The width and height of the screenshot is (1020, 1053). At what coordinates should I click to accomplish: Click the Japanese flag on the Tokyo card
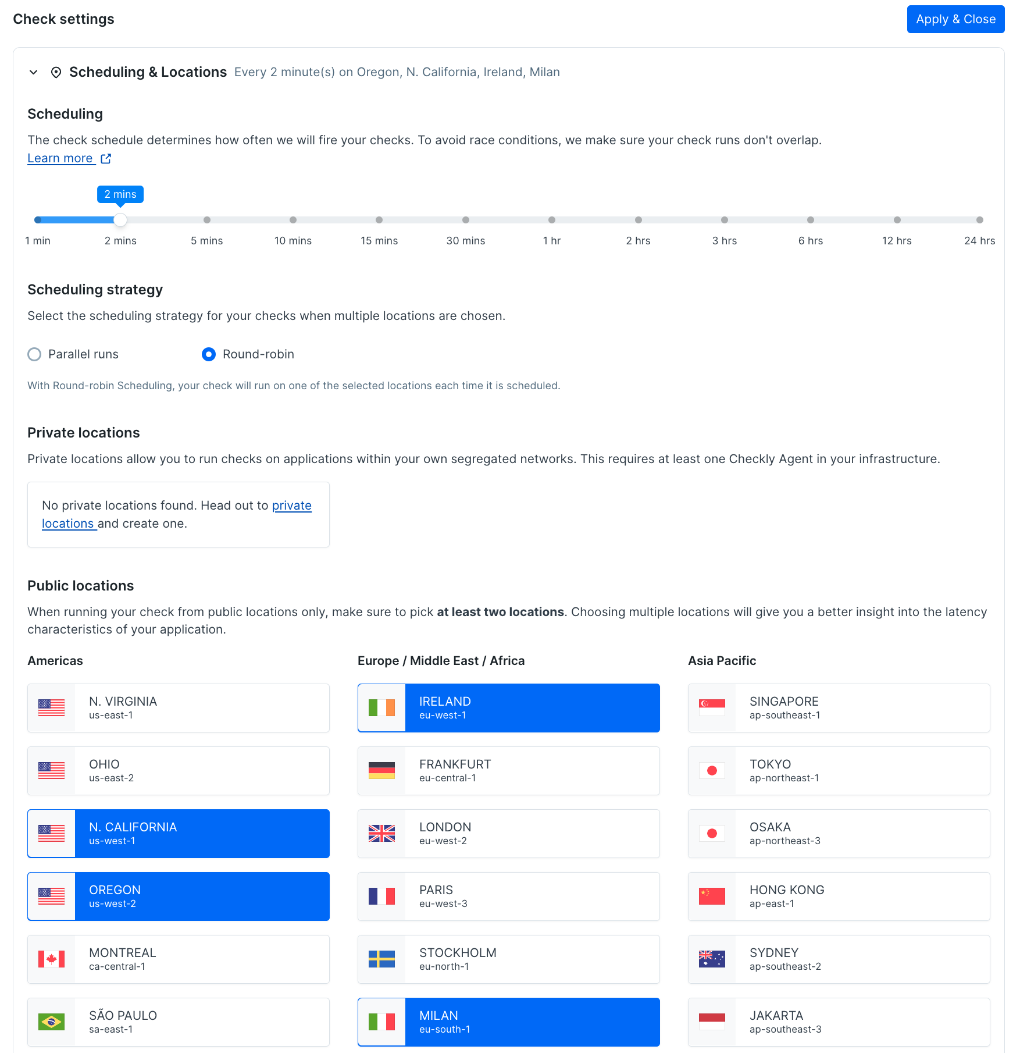712,770
